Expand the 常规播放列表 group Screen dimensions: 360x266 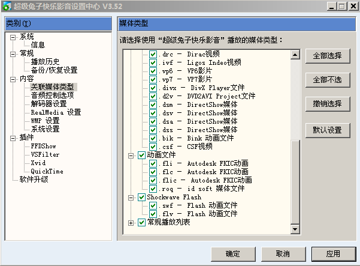(131, 223)
